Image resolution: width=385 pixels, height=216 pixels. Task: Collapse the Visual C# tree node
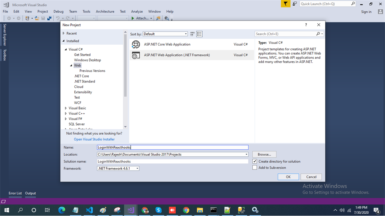tap(65, 49)
